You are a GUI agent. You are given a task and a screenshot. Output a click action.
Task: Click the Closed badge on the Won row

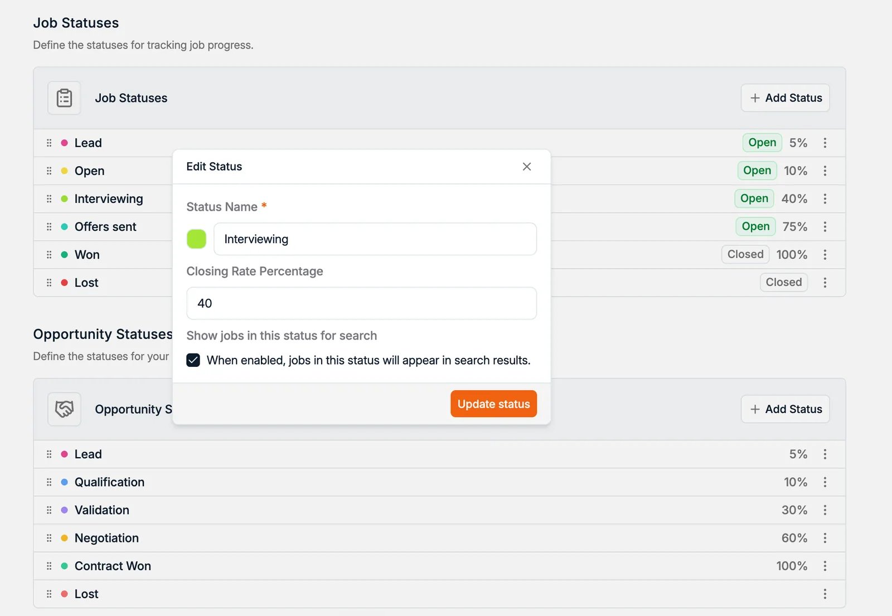[x=745, y=254]
